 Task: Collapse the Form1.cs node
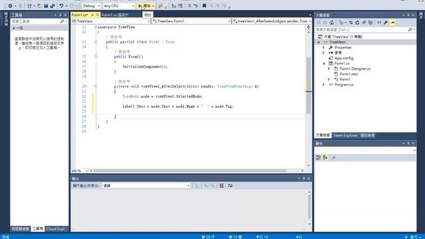(323, 64)
